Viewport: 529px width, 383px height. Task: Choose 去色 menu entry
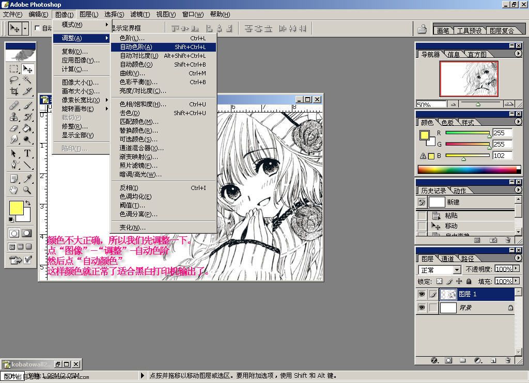[163, 113]
